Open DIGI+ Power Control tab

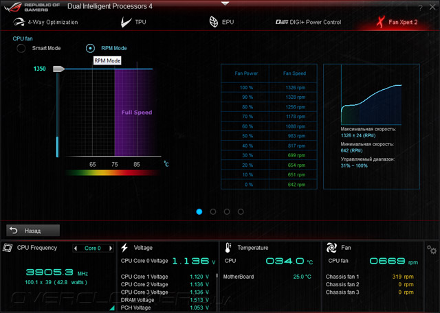point(309,22)
